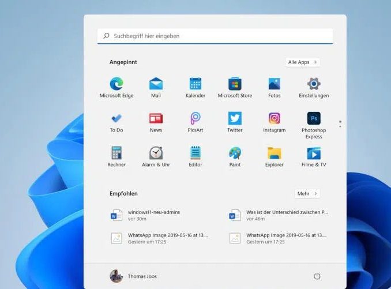
Task: Launch the Fotos app
Action: (275, 87)
